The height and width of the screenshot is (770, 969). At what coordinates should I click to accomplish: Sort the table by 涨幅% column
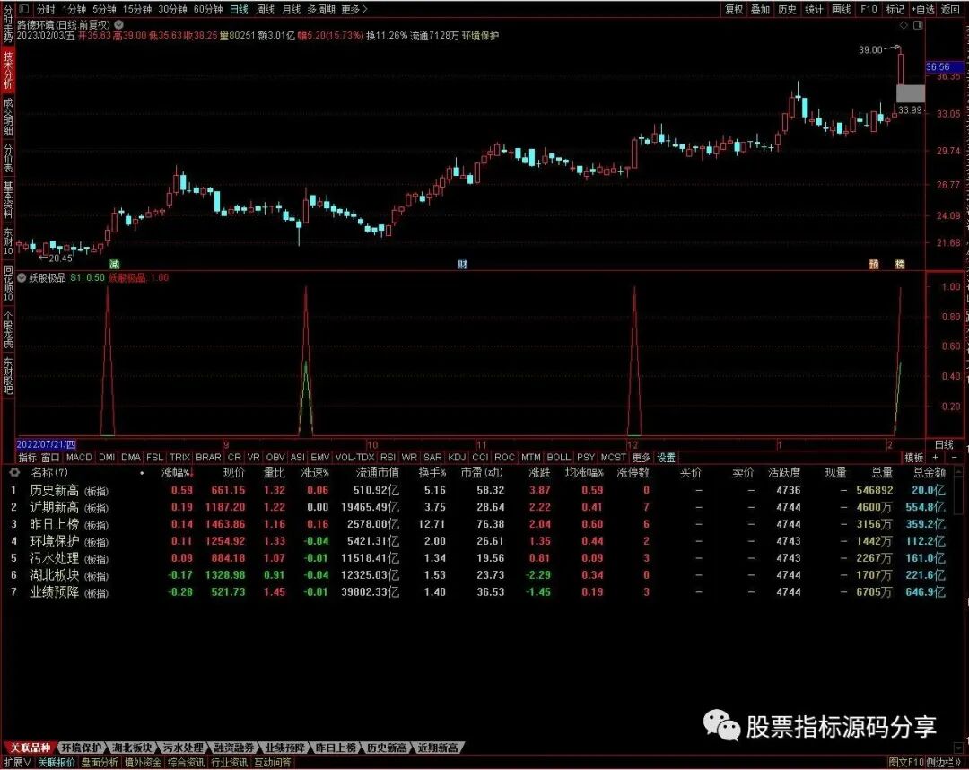[x=176, y=473]
